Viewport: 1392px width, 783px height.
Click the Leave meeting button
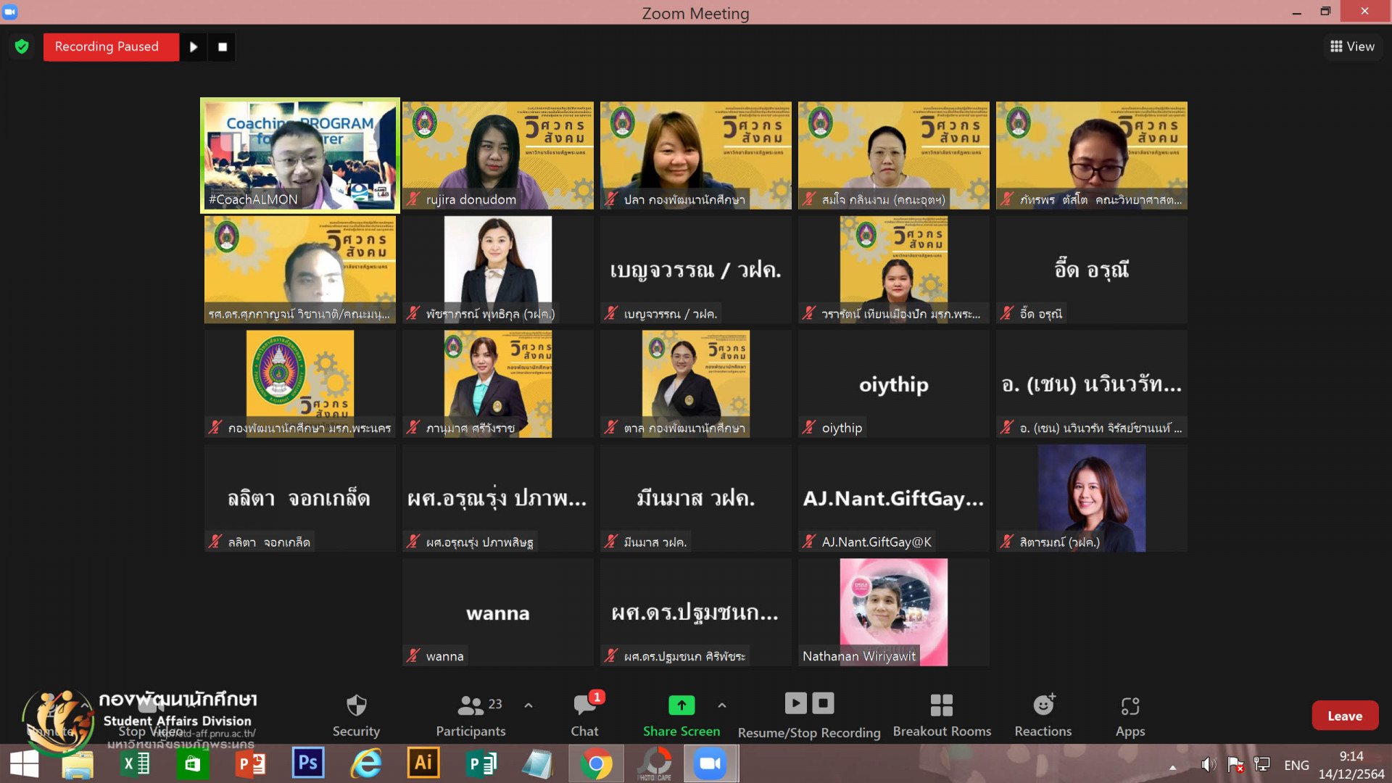(1344, 716)
